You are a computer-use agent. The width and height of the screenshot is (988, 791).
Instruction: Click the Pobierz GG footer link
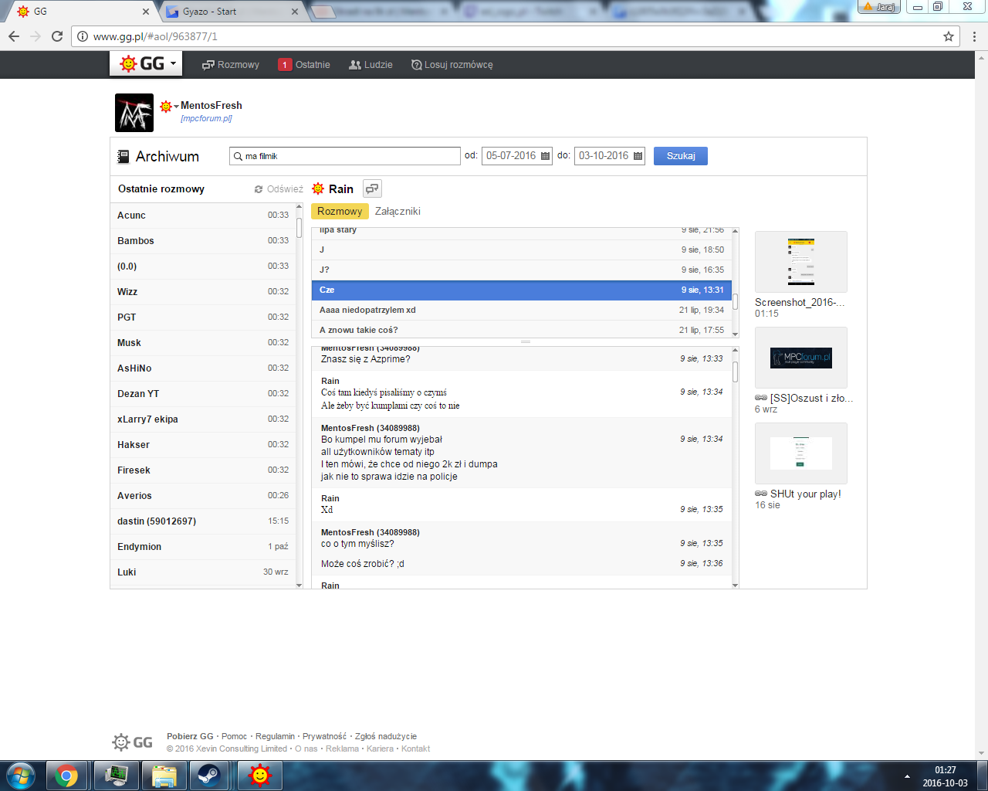tap(190, 737)
